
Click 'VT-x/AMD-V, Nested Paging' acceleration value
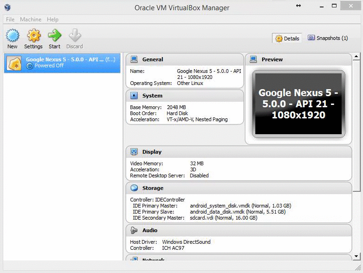197,119
